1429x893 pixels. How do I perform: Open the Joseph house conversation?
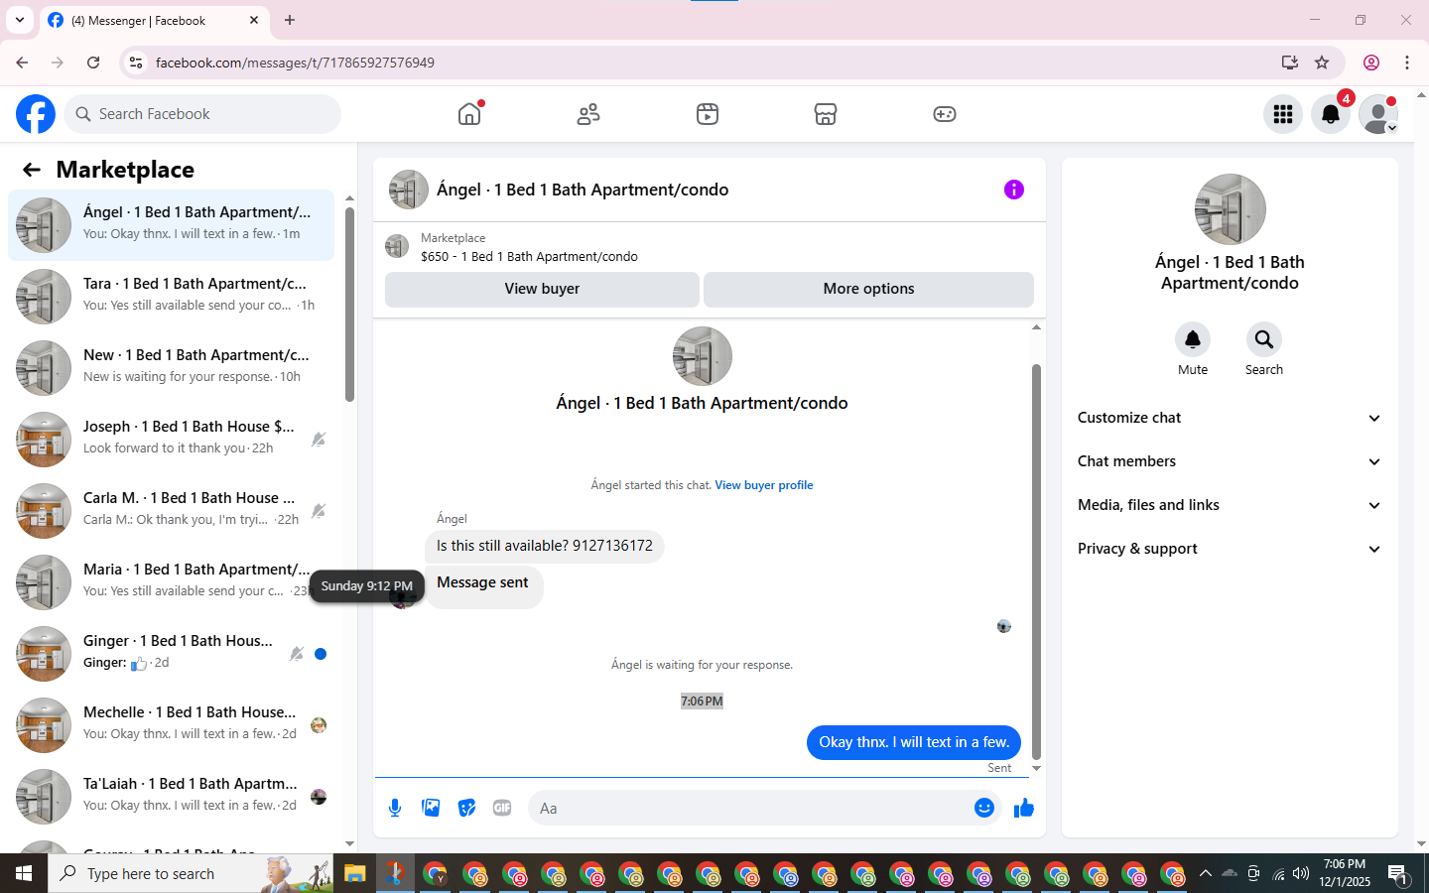[x=171, y=440]
